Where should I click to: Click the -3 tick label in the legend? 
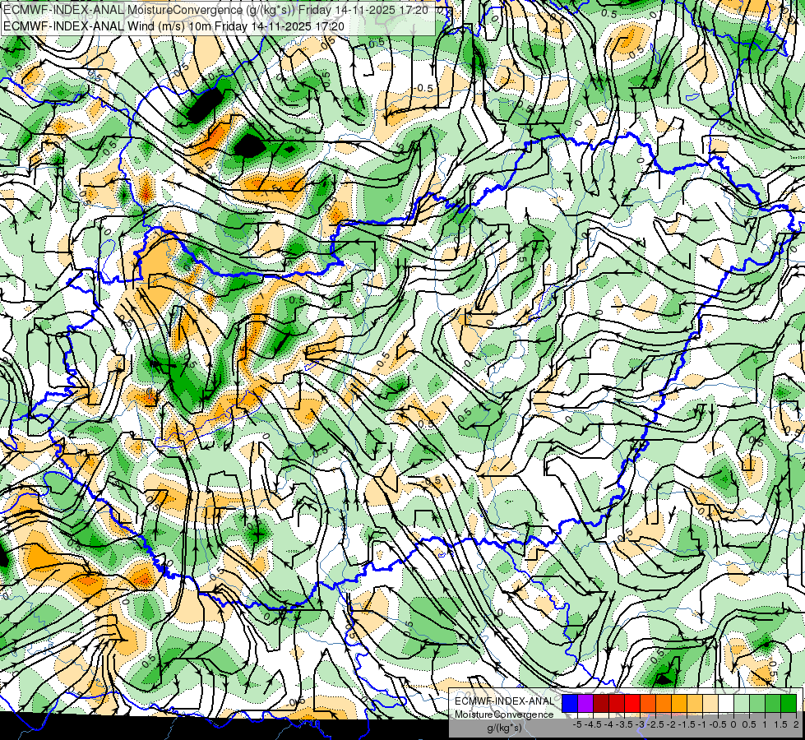(x=640, y=724)
